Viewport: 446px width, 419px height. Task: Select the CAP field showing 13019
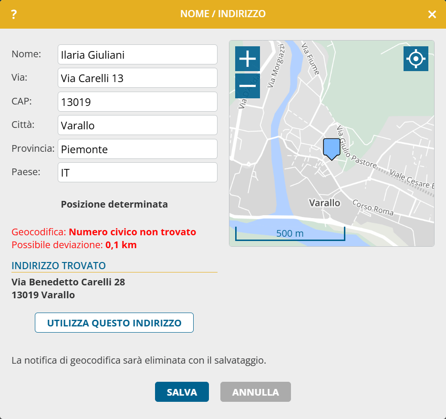137,102
